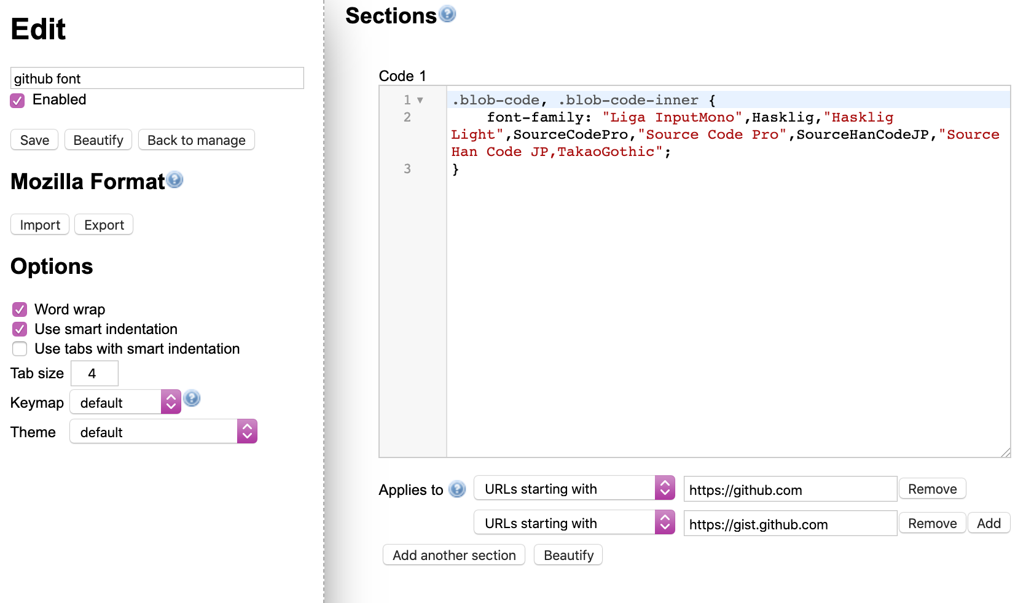Open the Theme dropdown
The height and width of the screenshot is (603, 1026).
163,432
